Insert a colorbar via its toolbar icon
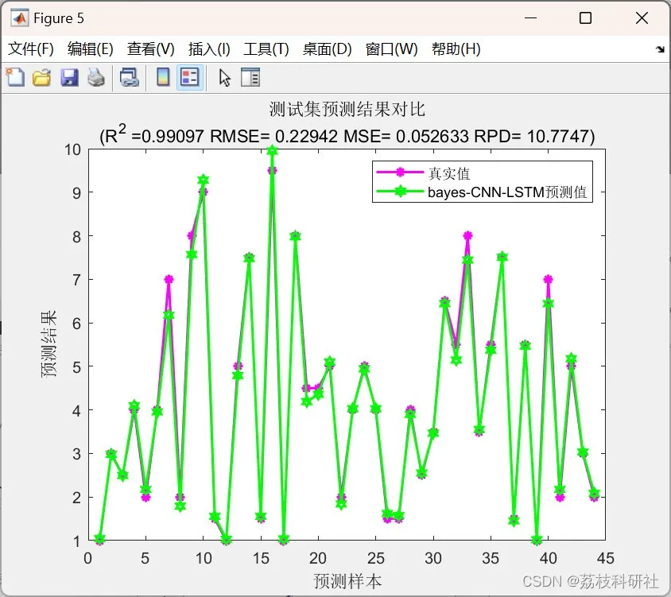The height and width of the screenshot is (597, 671). pos(163,77)
